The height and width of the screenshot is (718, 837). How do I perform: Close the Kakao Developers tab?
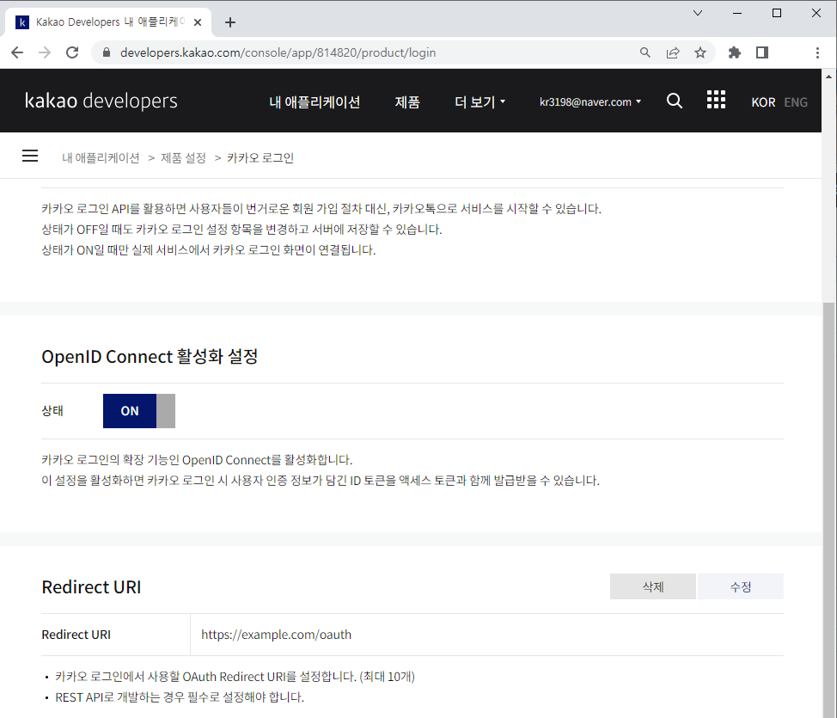pos(198,22)
